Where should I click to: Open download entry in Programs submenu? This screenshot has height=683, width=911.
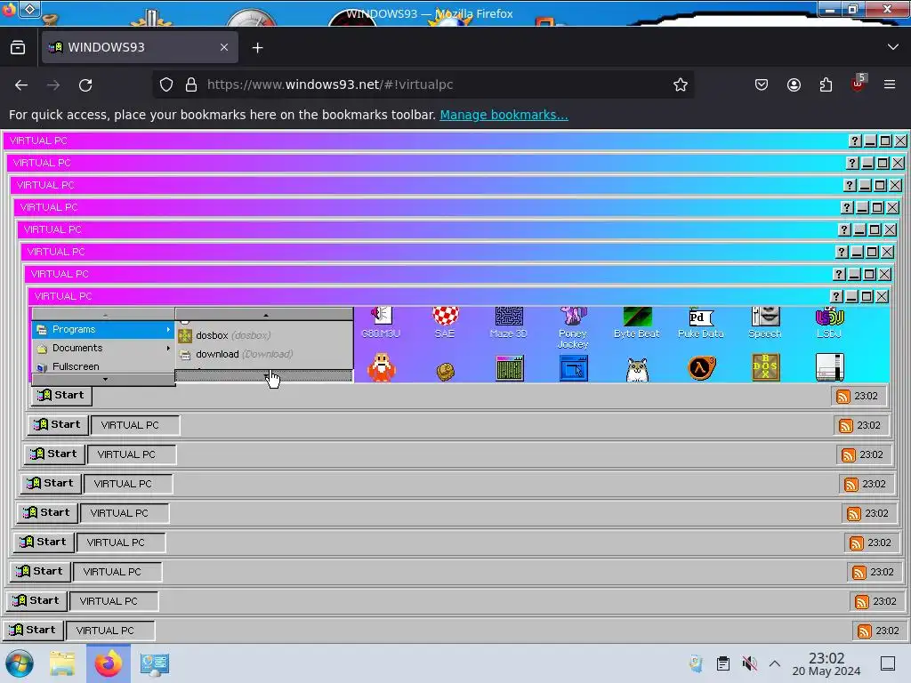click(264, 354)
